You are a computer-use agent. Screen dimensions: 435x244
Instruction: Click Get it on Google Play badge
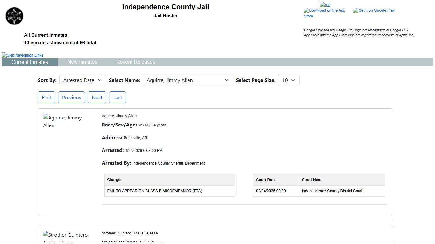tap(374, 10)
